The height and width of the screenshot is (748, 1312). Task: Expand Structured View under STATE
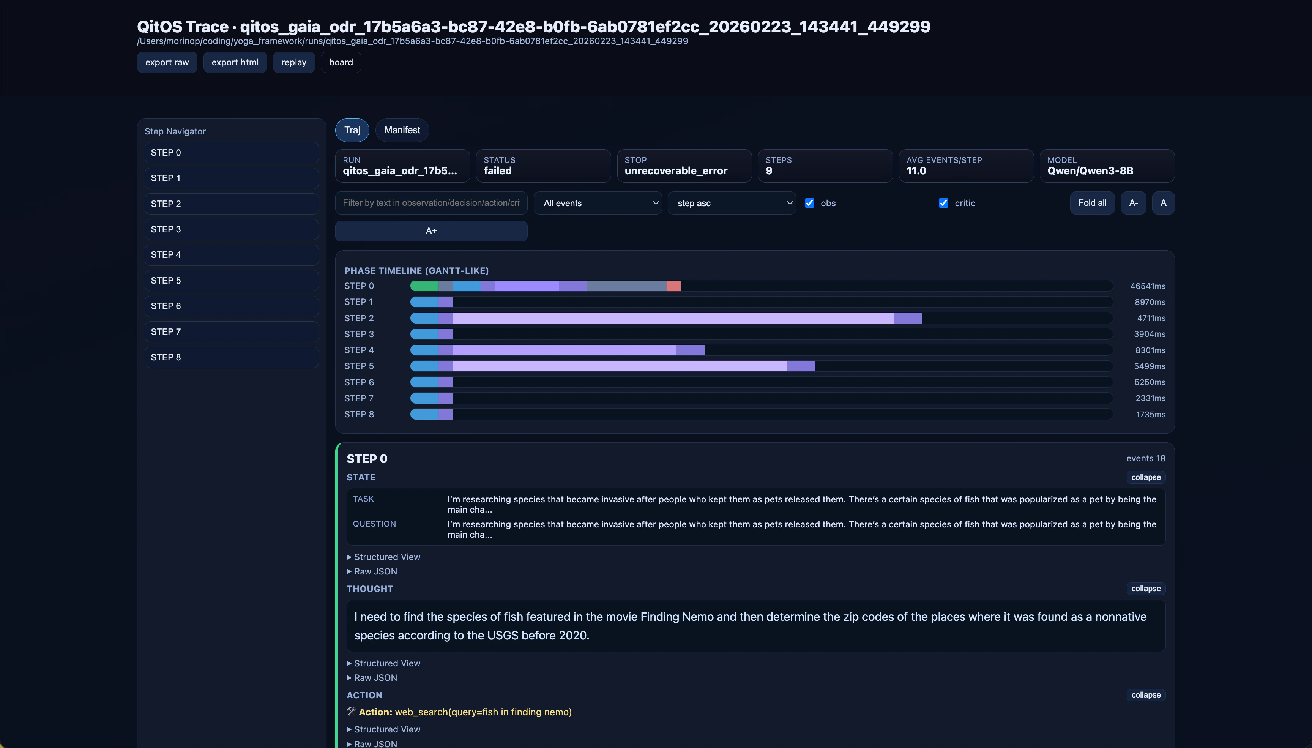(x=387, y=557)
